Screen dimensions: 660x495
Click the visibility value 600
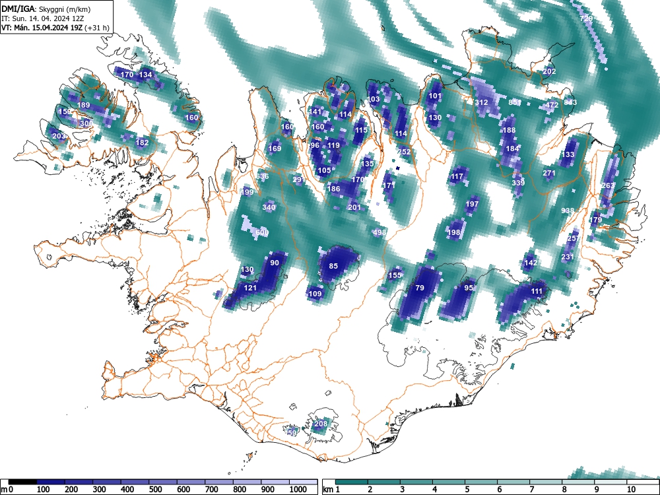click(x=262, y=232)
